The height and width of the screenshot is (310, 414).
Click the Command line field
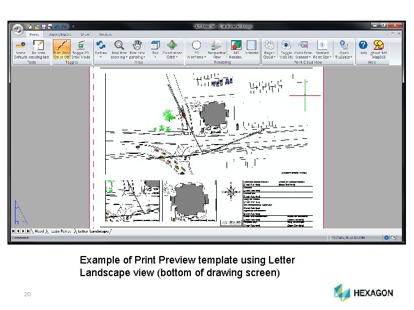click(x=169, y=238)
